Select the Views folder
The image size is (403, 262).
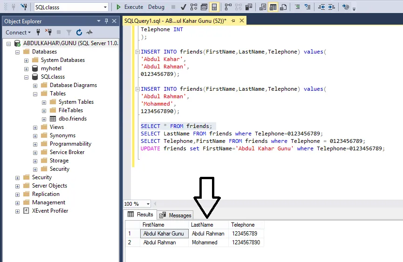pyautogui.click(x=57, y=127)
